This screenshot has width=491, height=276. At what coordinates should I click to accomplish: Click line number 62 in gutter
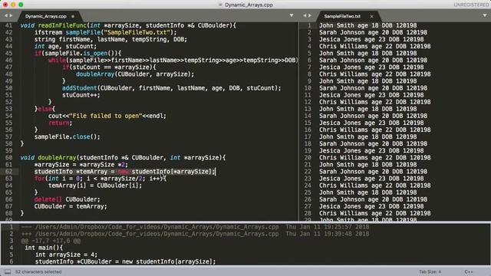tap(8, 172)
